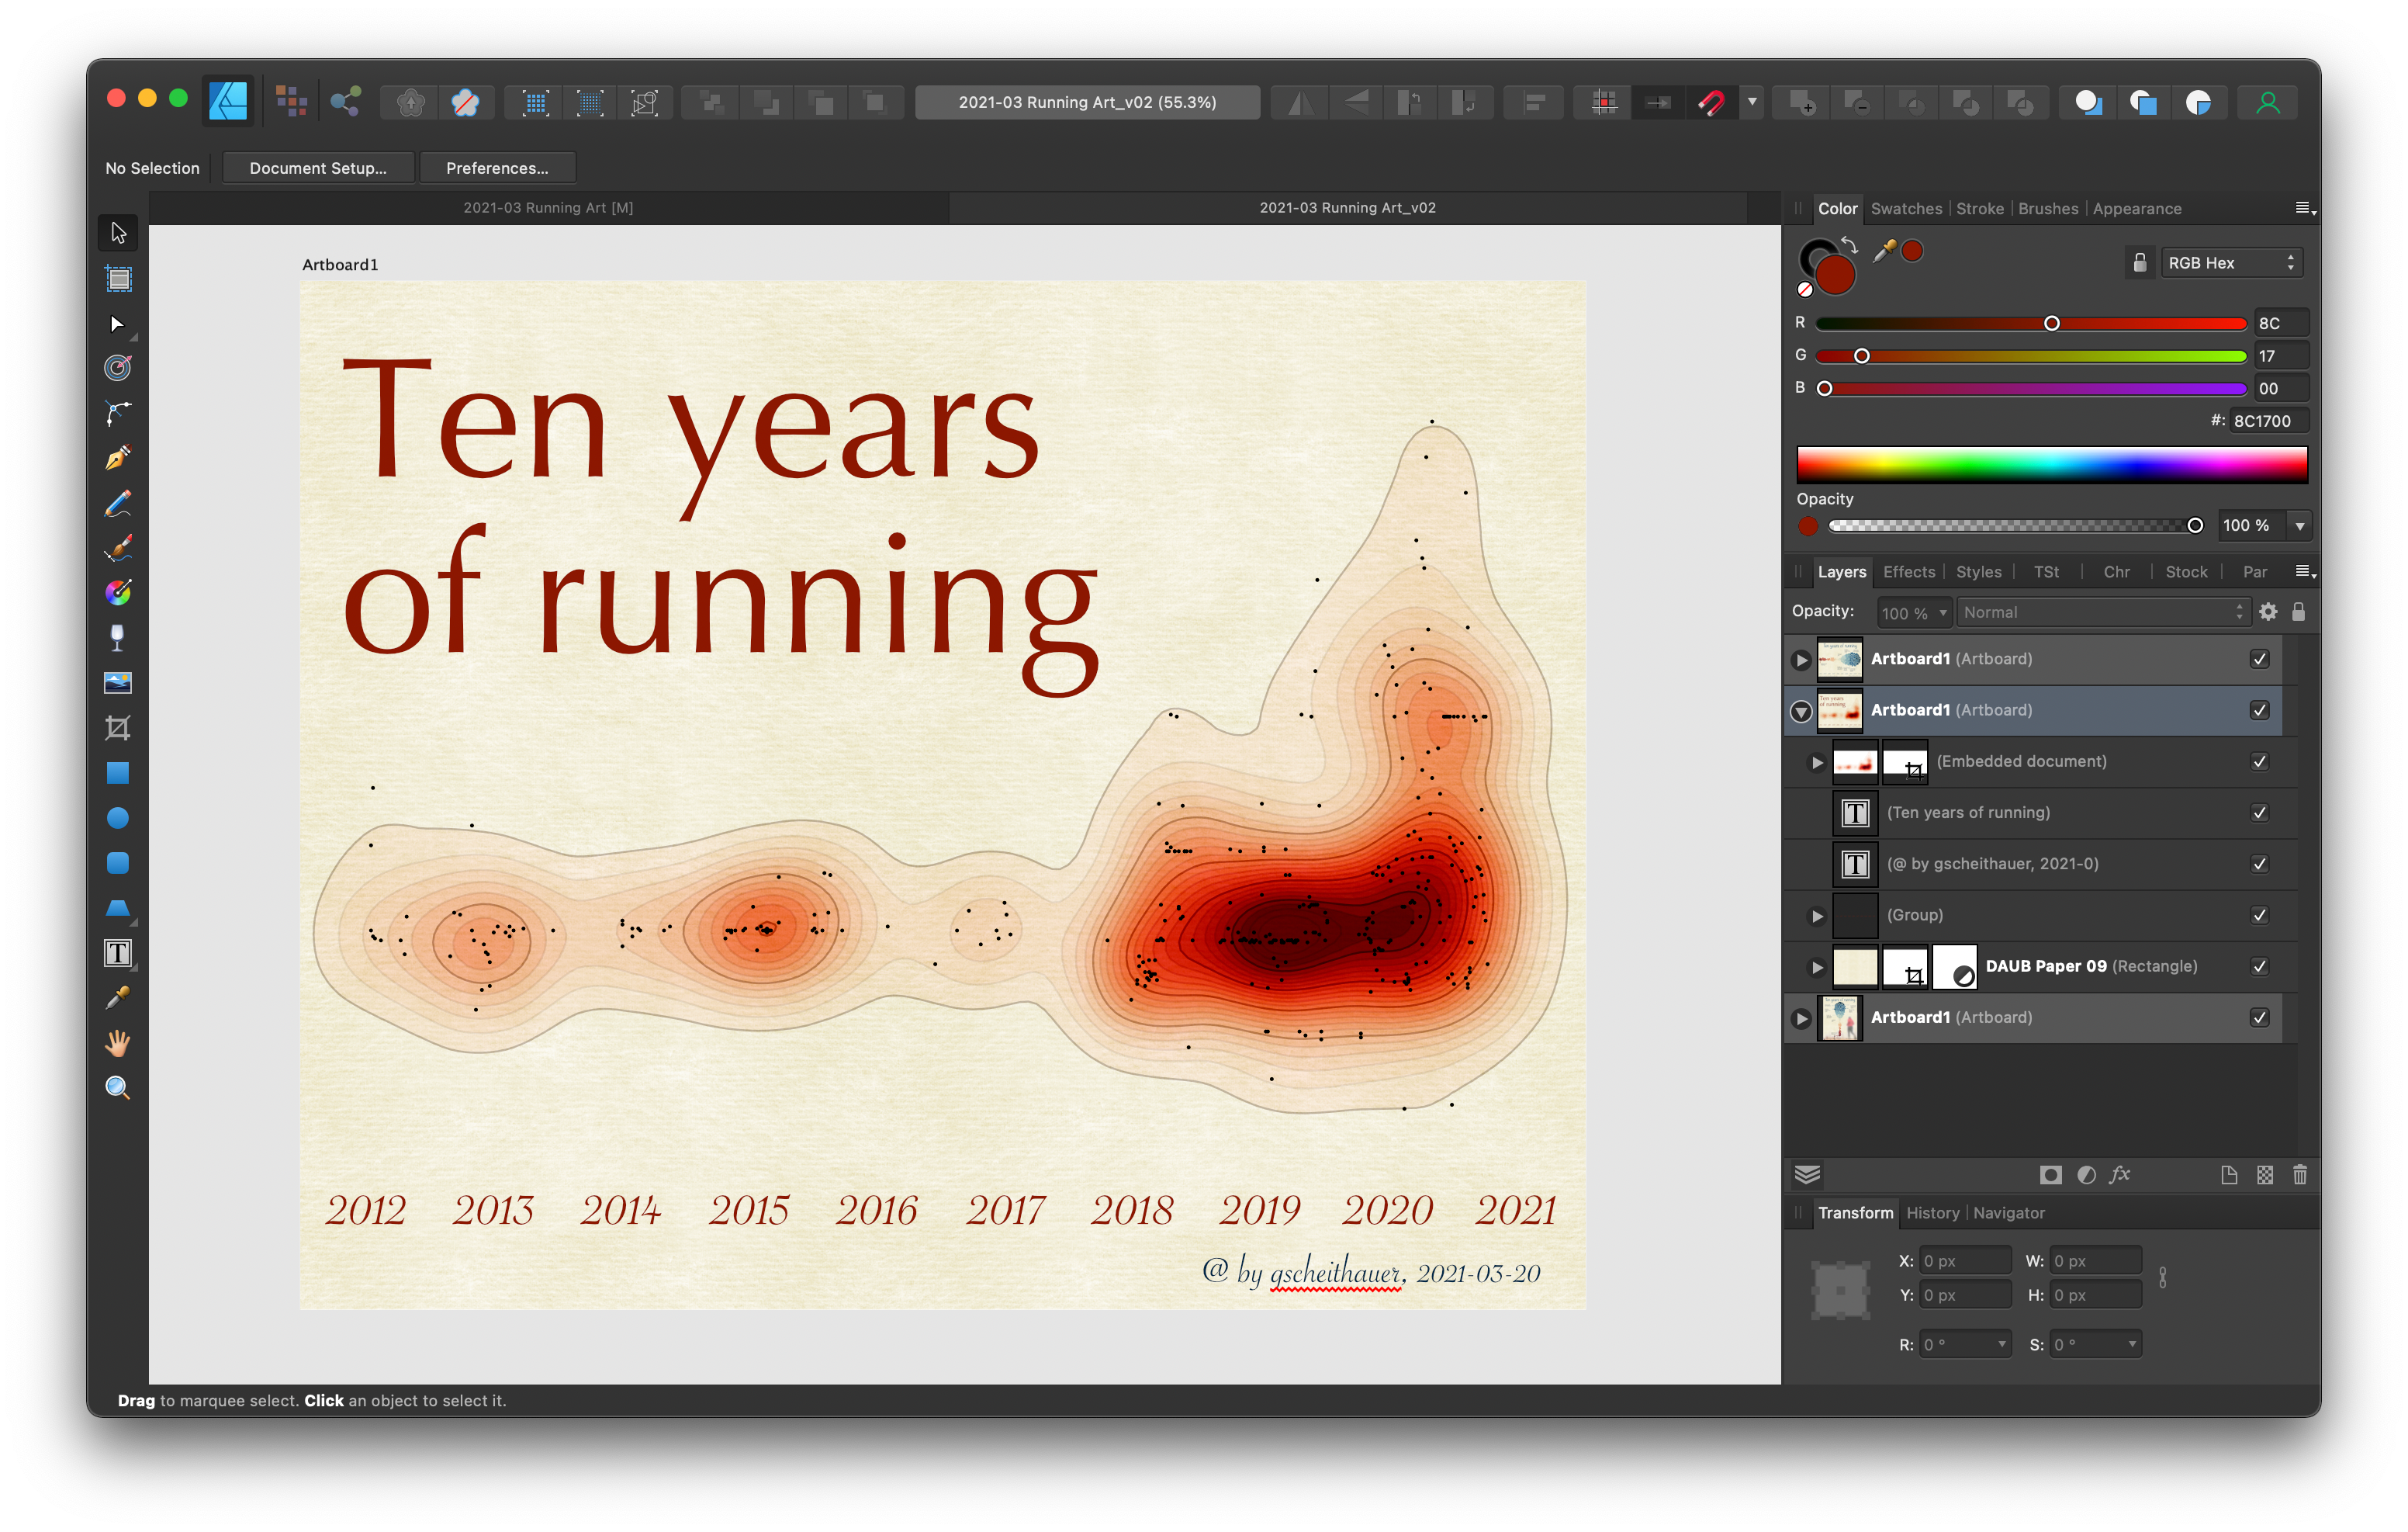Click the rainbow hue spectrum bar

coord(2051,466)
